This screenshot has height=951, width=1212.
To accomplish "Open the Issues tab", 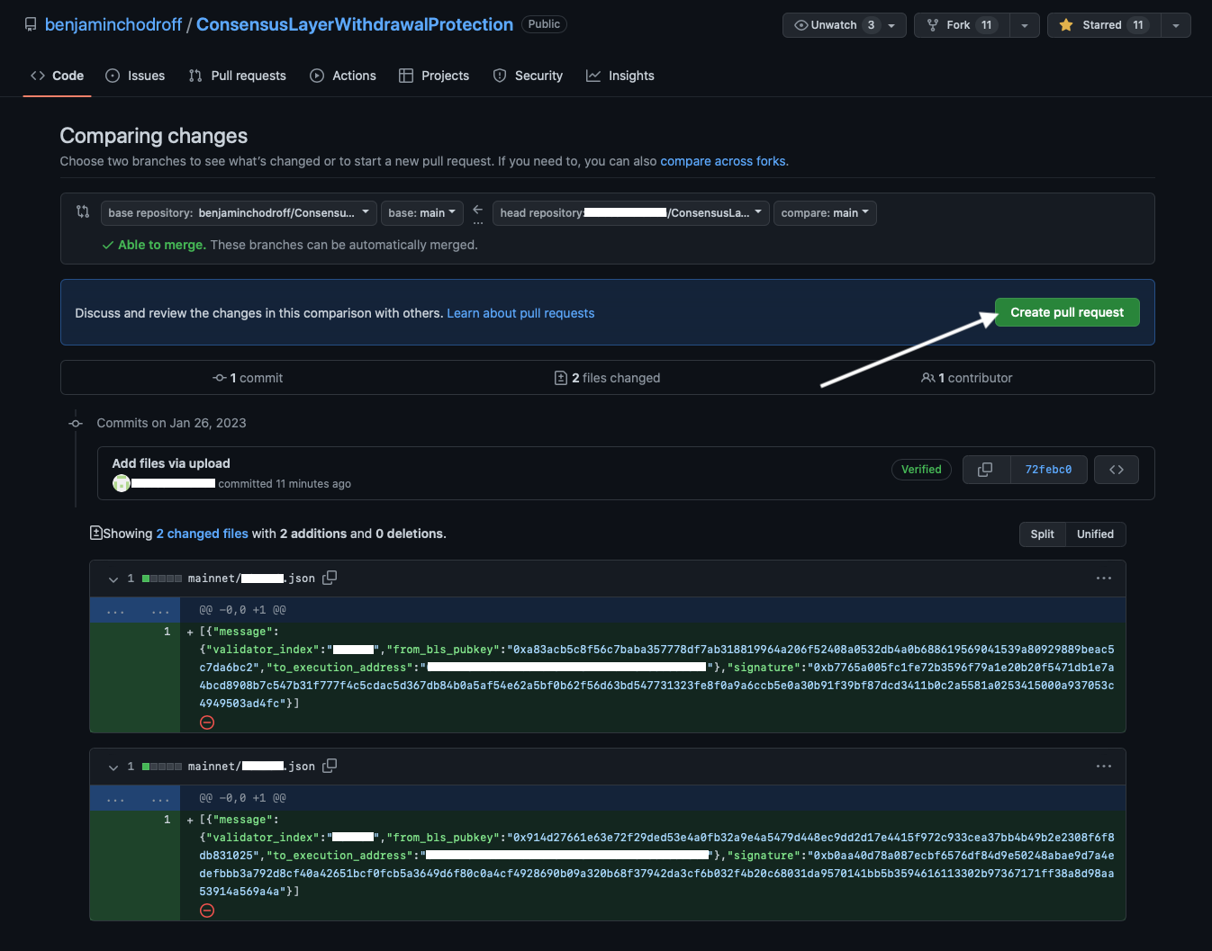I will (135, 76).
